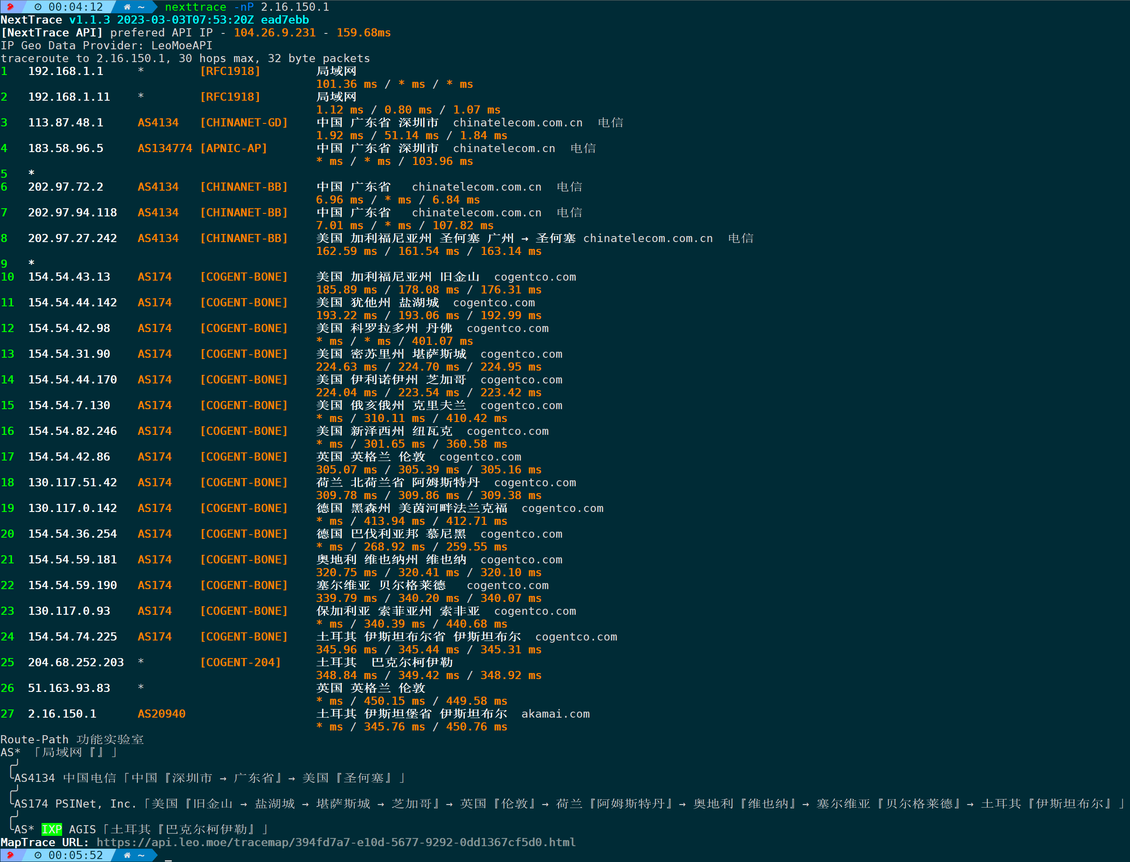Select IP address 202.97.94.118
The height and width of the screenshot is (862, 1130).
click(x=72, y=212)
